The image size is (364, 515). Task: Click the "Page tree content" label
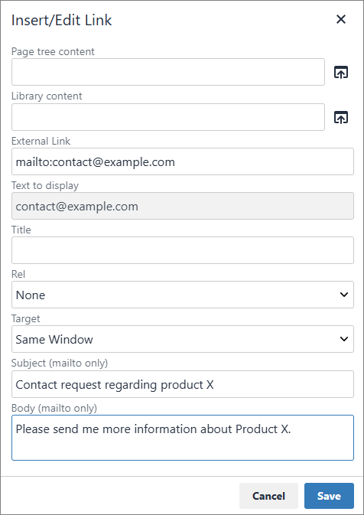pos(53,51)
